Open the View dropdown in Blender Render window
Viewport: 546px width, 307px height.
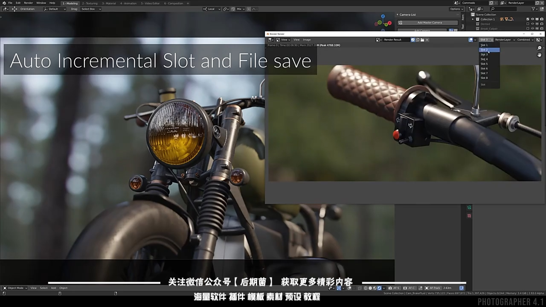pyautogui.click(x=284, y=40)
